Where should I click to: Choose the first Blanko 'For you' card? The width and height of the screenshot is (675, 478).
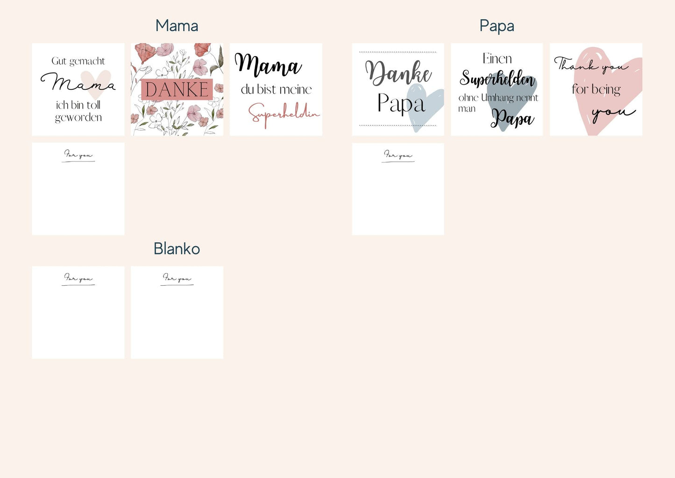pyautogui.click(x=78, y=312)
